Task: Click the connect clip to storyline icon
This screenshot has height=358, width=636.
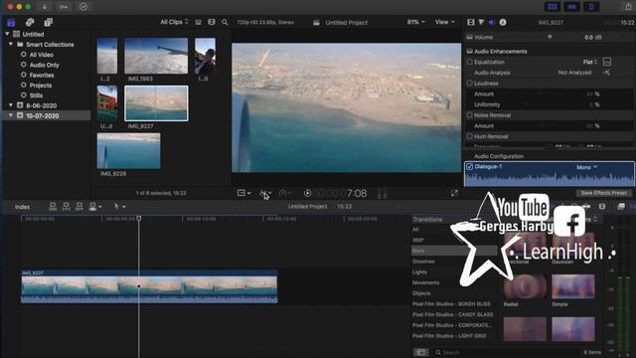Action: point(53,207)
